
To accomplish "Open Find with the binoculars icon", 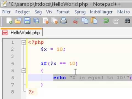I will (127, 21).
